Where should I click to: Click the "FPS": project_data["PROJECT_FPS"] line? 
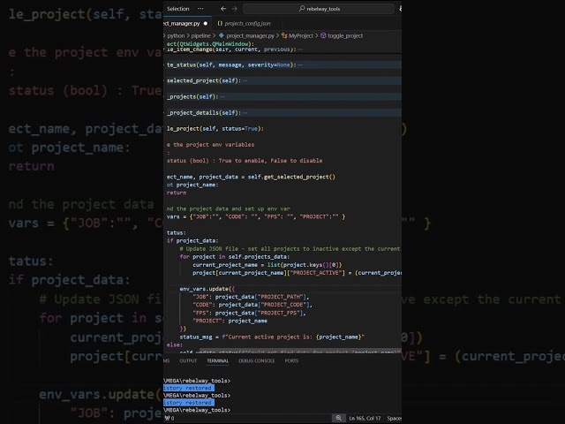(x=249, y=313)
